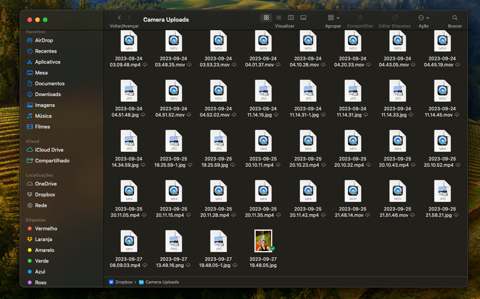Filter by the Vermelho red tag

click(46, 228)
